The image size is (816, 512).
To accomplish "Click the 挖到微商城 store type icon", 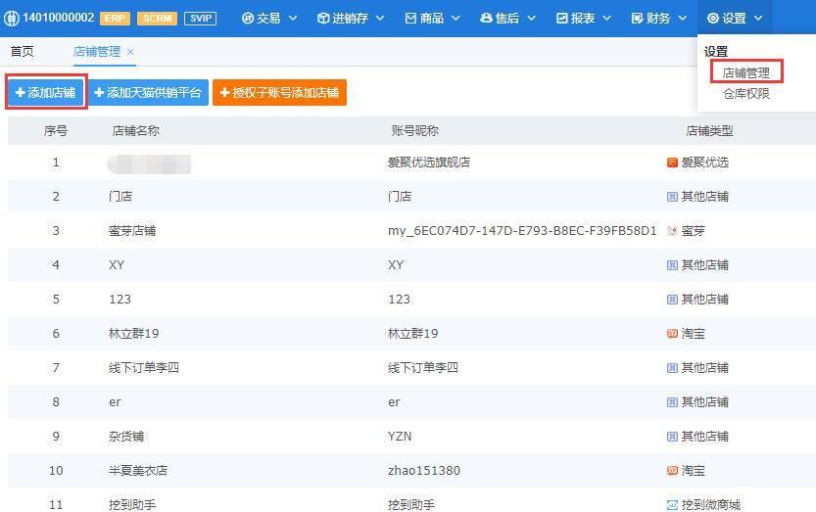I will (672, 505).
